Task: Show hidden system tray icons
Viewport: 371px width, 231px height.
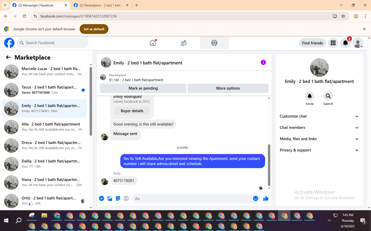Action: 329,220
